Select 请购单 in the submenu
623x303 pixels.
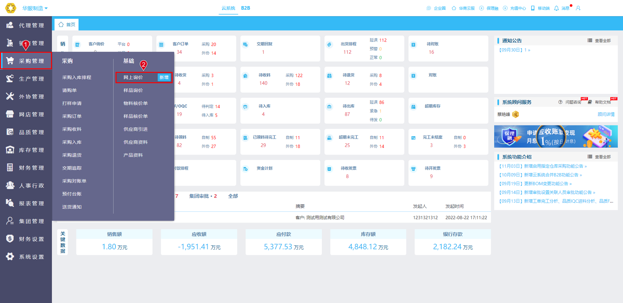(69, 90)
